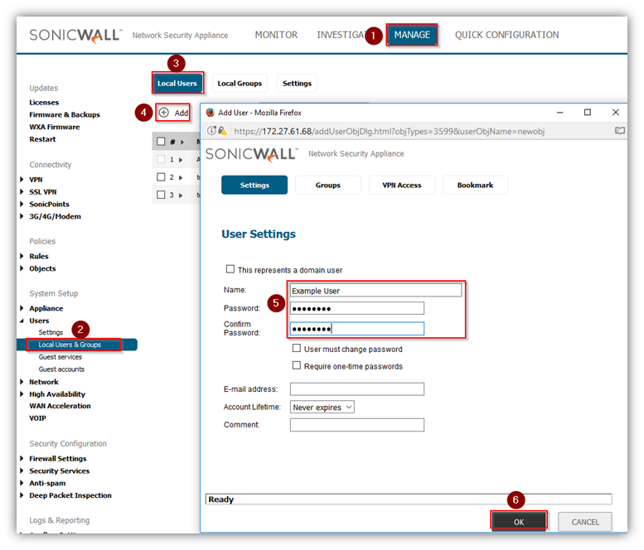Expand Security Services section
The width and height of the screenshot is (644, 550).
22,470
